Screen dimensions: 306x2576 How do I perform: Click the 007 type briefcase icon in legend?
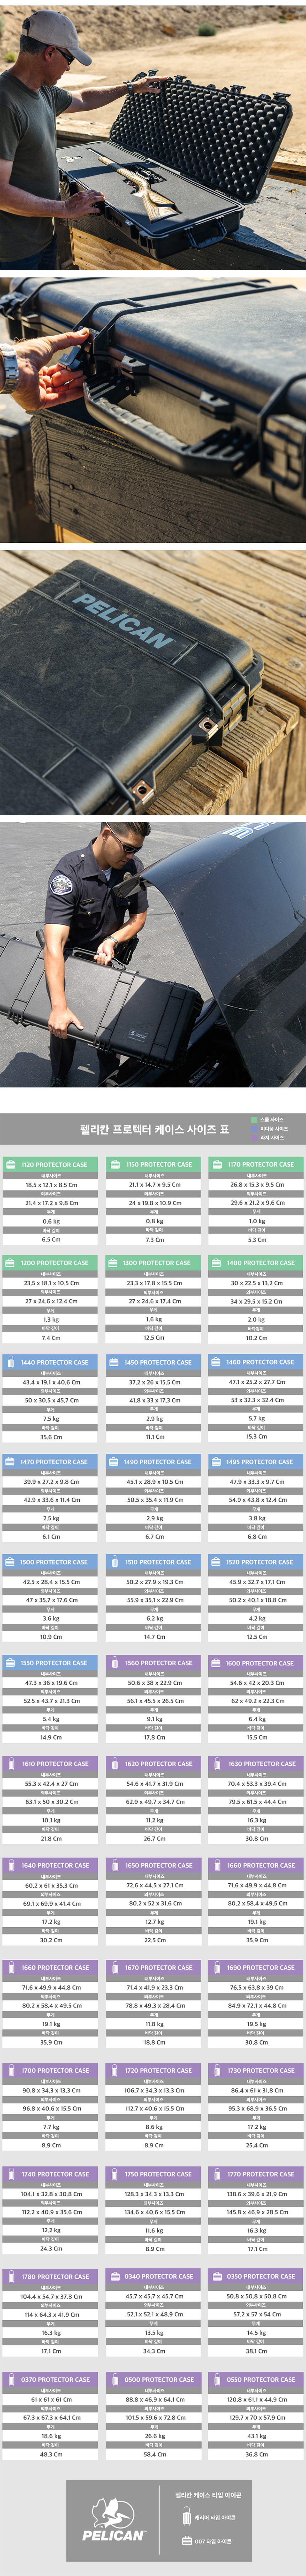(x=186, y=2540)
